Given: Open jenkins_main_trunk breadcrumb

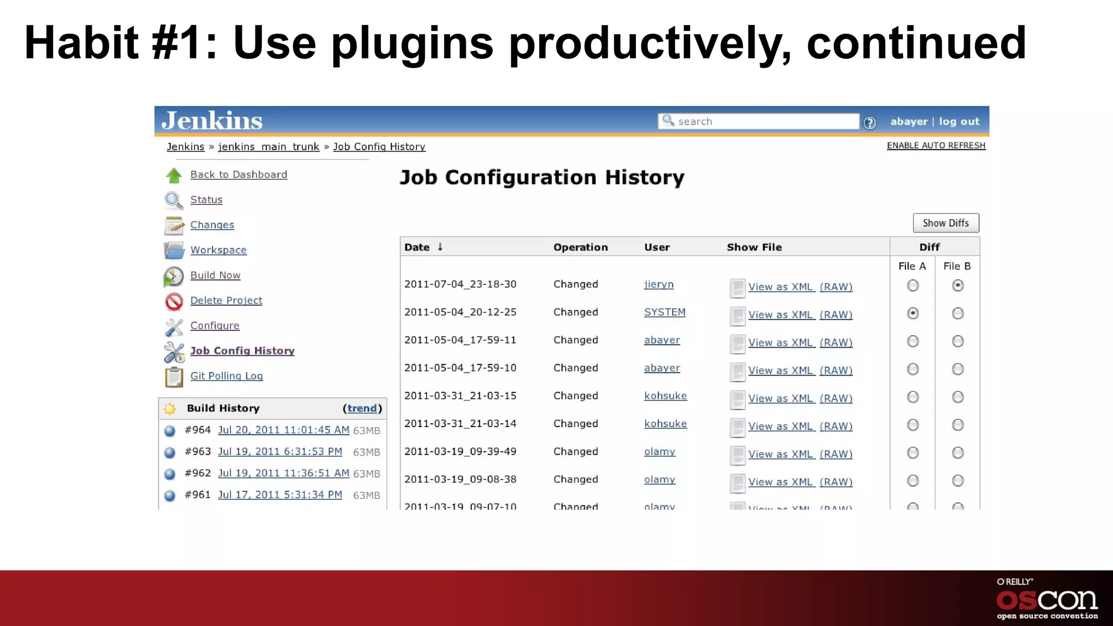Looking at the screenshot, I should [x=268, y=147].
